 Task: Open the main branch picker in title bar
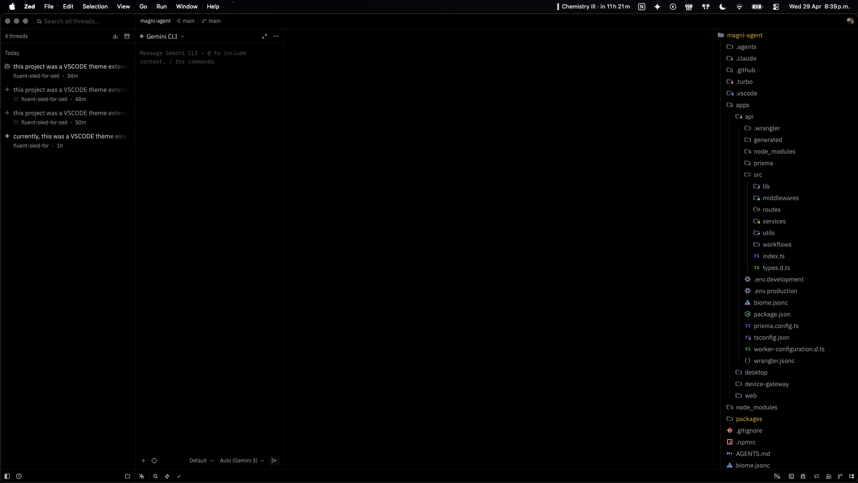[x=211, y=21]
